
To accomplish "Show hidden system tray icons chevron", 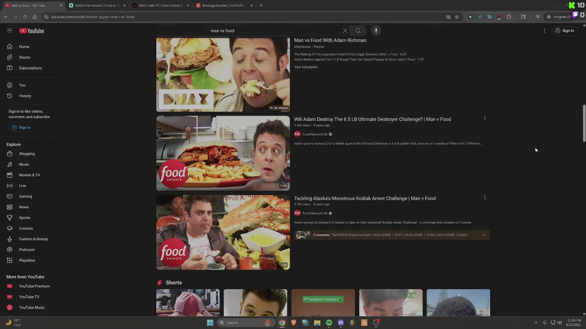I will click(536, 323).
